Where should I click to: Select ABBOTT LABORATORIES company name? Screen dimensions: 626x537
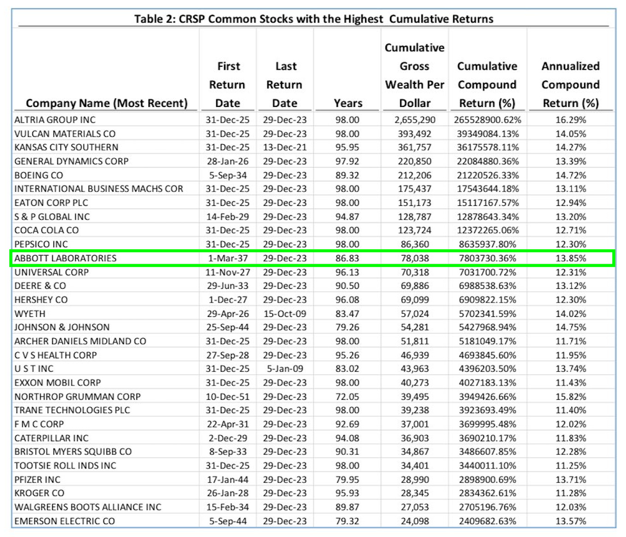(x=65, y=258)
